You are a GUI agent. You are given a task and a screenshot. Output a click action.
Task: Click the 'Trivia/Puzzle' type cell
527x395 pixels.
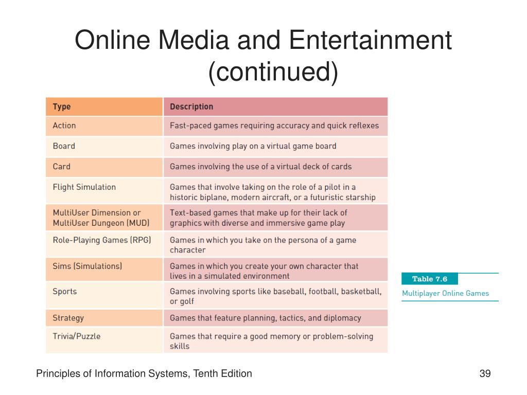tap(104, 340)
